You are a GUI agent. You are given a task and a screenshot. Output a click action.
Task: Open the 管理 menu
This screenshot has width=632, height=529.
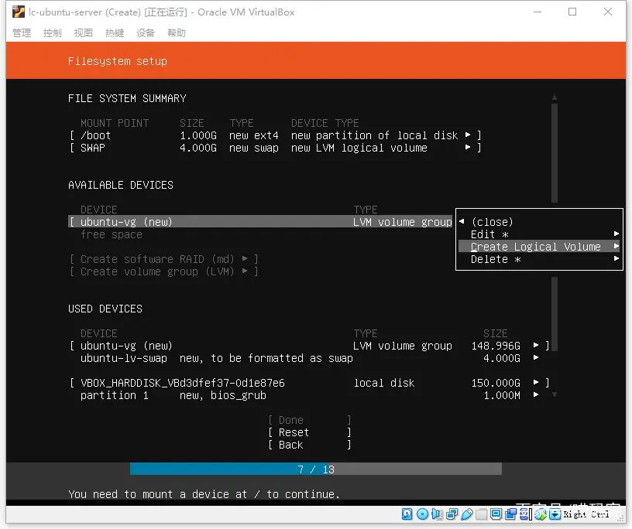pos(22,32)
